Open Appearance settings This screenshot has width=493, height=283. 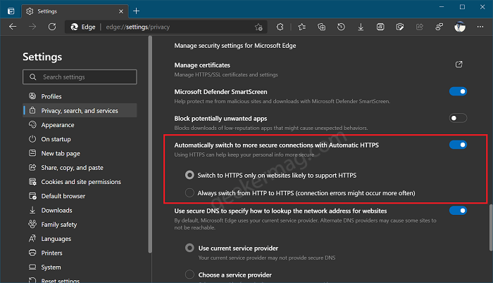(80, 125)
